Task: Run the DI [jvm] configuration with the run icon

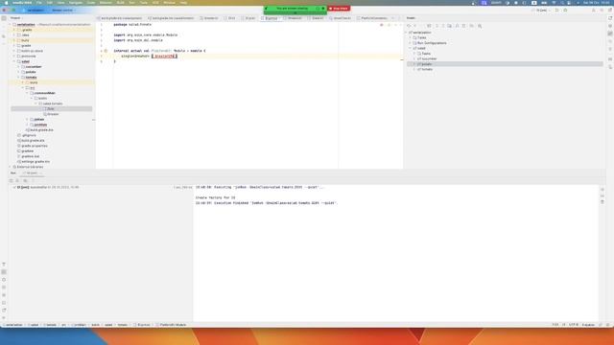Action: click(556, 11)
